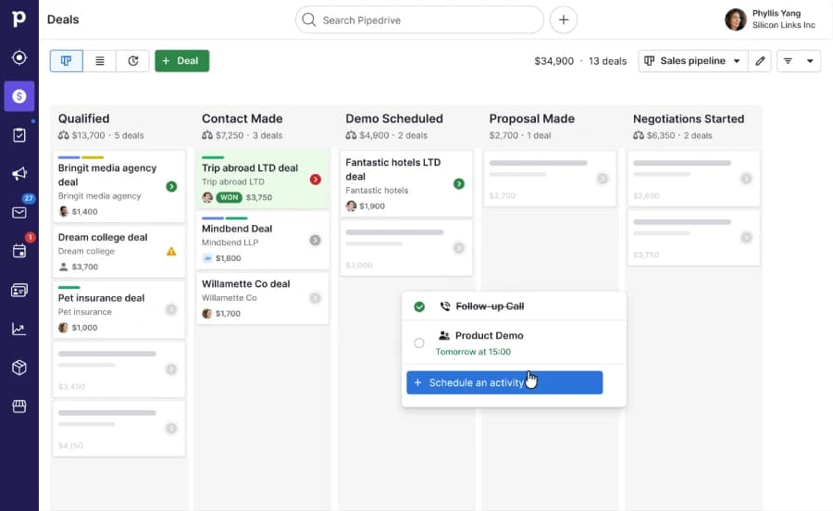Switch to pipeline kanban view
Screen dimensions: 833x511
[67, 61]
